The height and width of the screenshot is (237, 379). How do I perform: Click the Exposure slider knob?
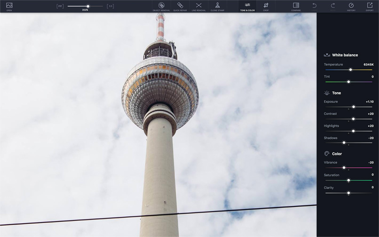(354, 107)
